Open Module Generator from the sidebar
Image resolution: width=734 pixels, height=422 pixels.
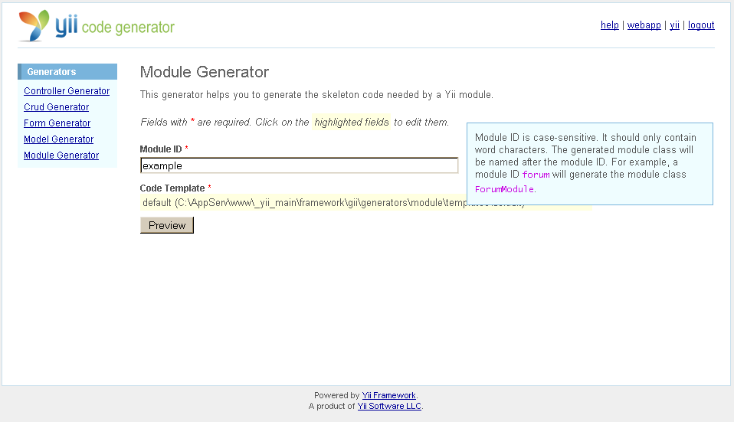click(x=61, y=155)
